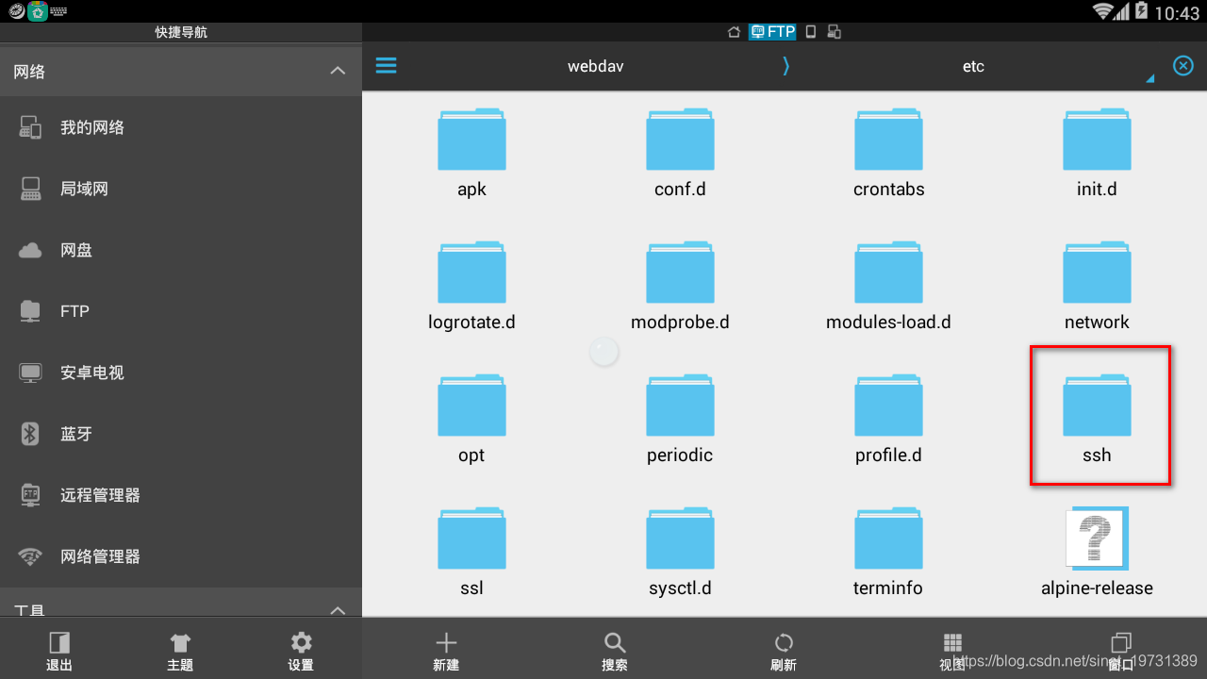The height and width of the screenshot is (679, 1207).
Task: Click the 退出 exit button
Action: click(x=59, y=651)
